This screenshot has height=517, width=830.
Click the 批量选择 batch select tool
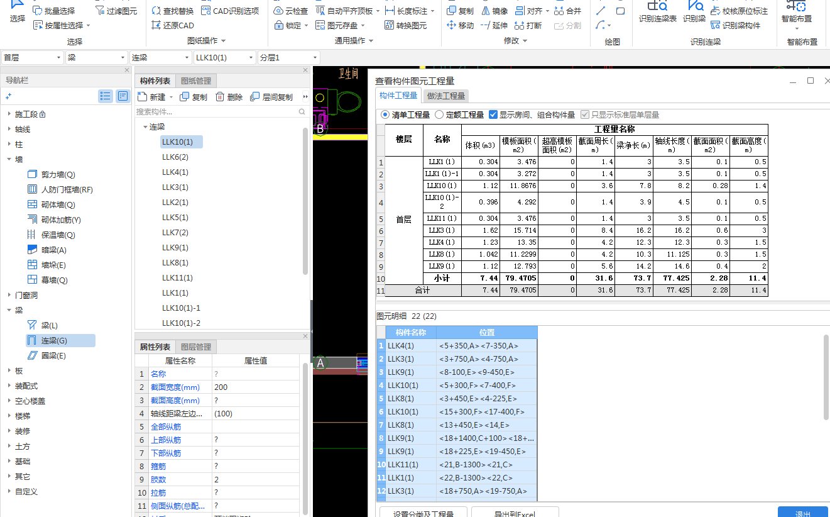pos(54,11)
